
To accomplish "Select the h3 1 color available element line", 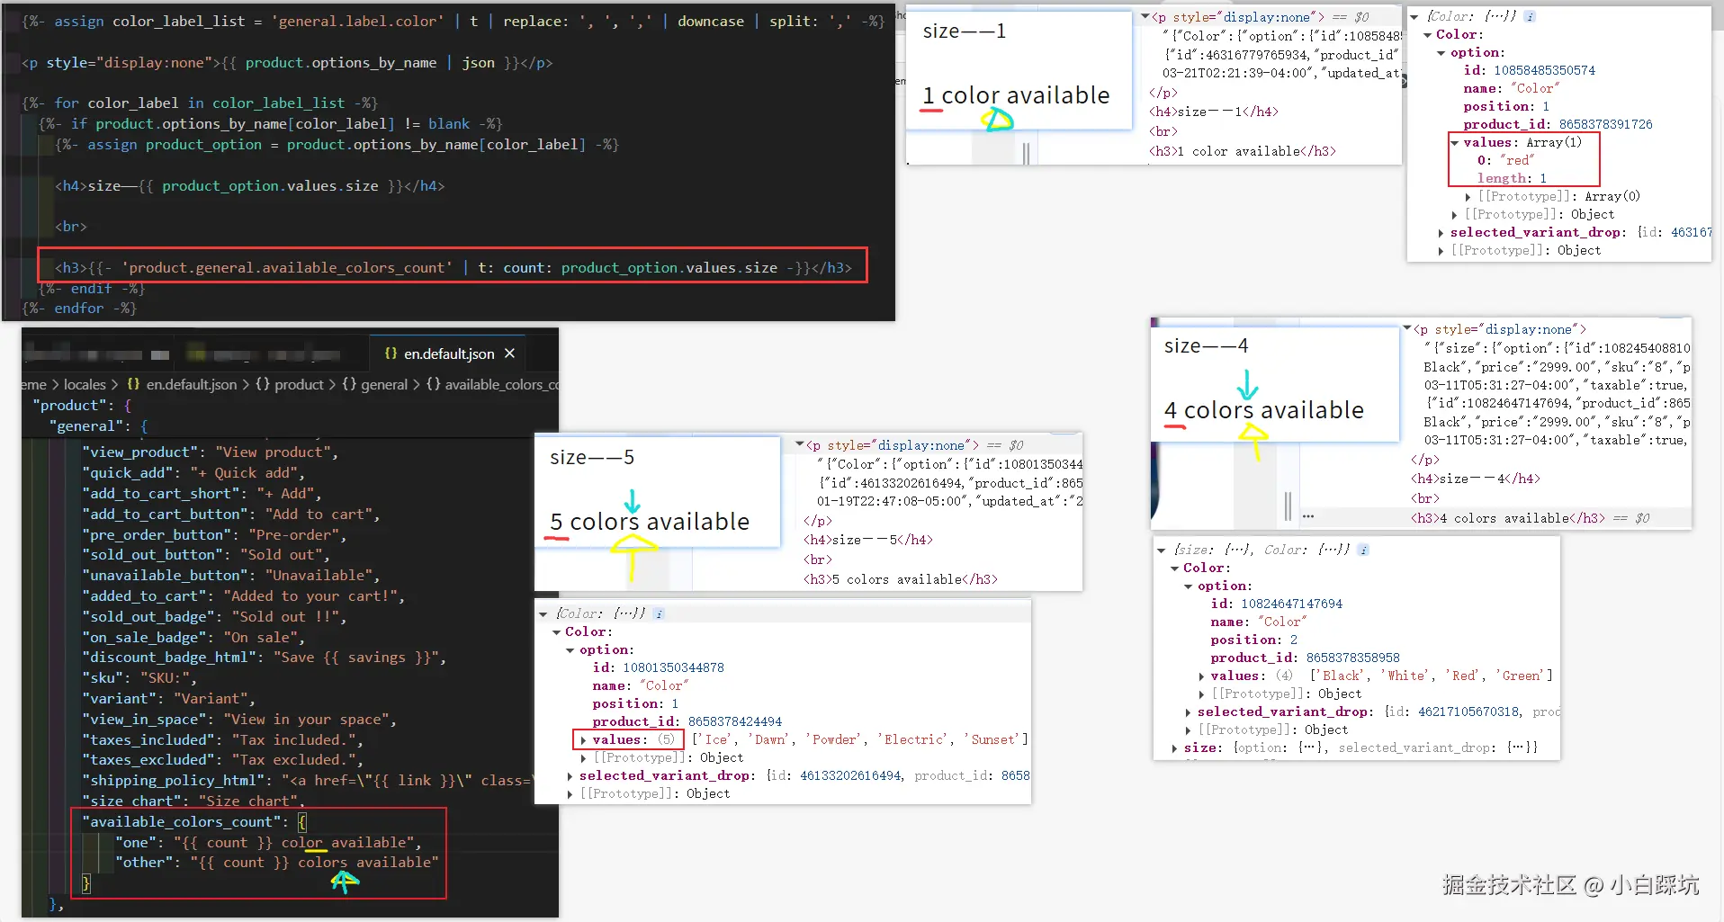I will 1242,151.
